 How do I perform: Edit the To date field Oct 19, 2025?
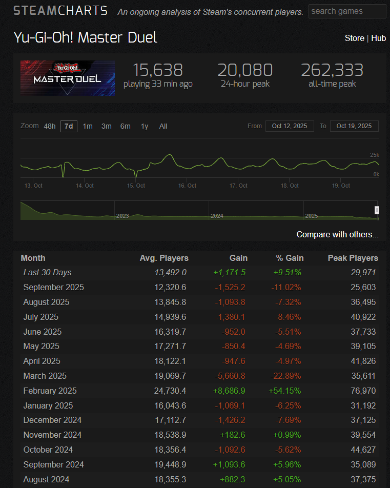(354, 126)
